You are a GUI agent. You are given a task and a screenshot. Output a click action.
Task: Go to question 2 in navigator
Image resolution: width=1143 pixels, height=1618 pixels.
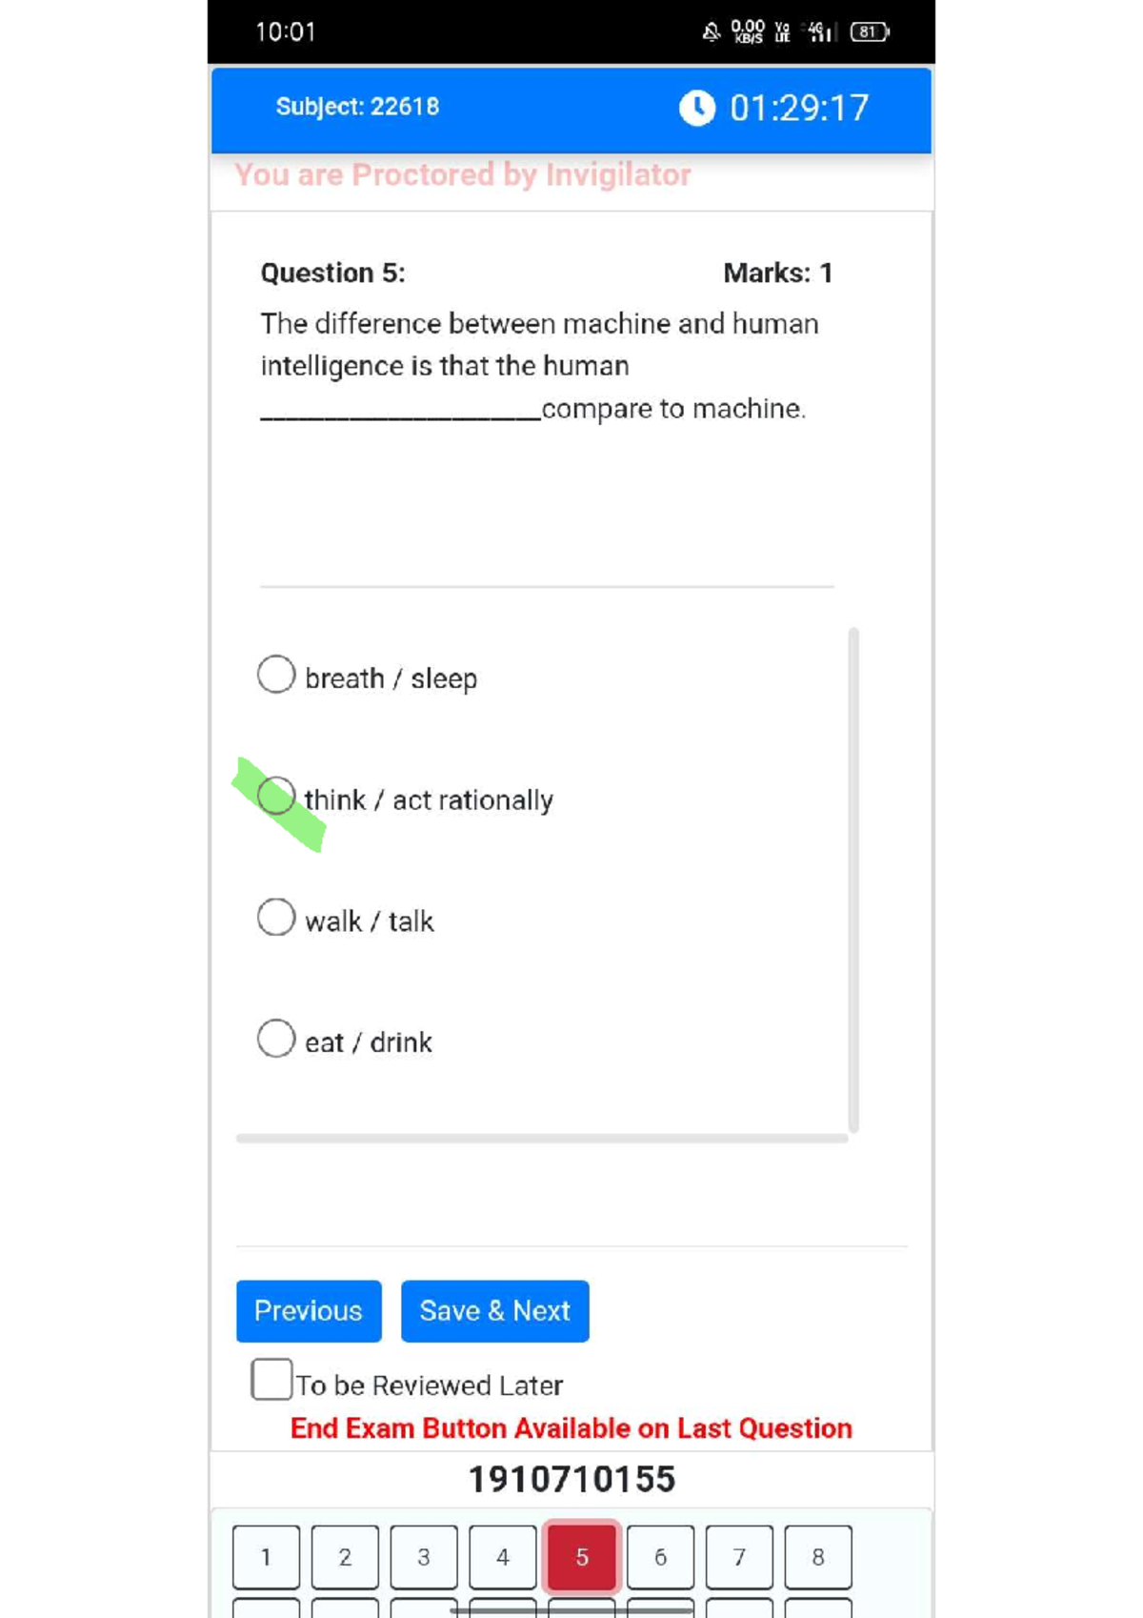coord(345,1557)
